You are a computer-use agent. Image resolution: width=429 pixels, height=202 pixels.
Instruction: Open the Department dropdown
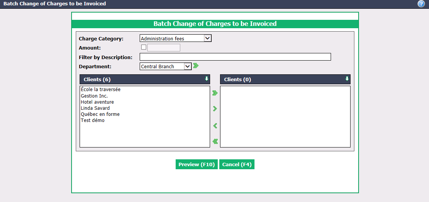(166, 66)
